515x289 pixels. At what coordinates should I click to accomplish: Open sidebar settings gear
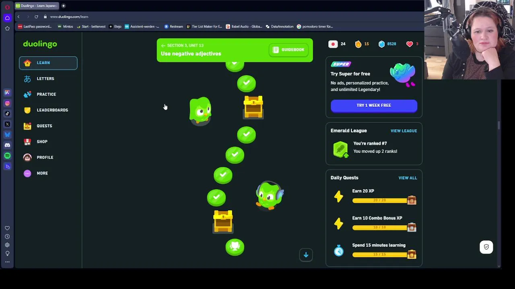(7, 245)
